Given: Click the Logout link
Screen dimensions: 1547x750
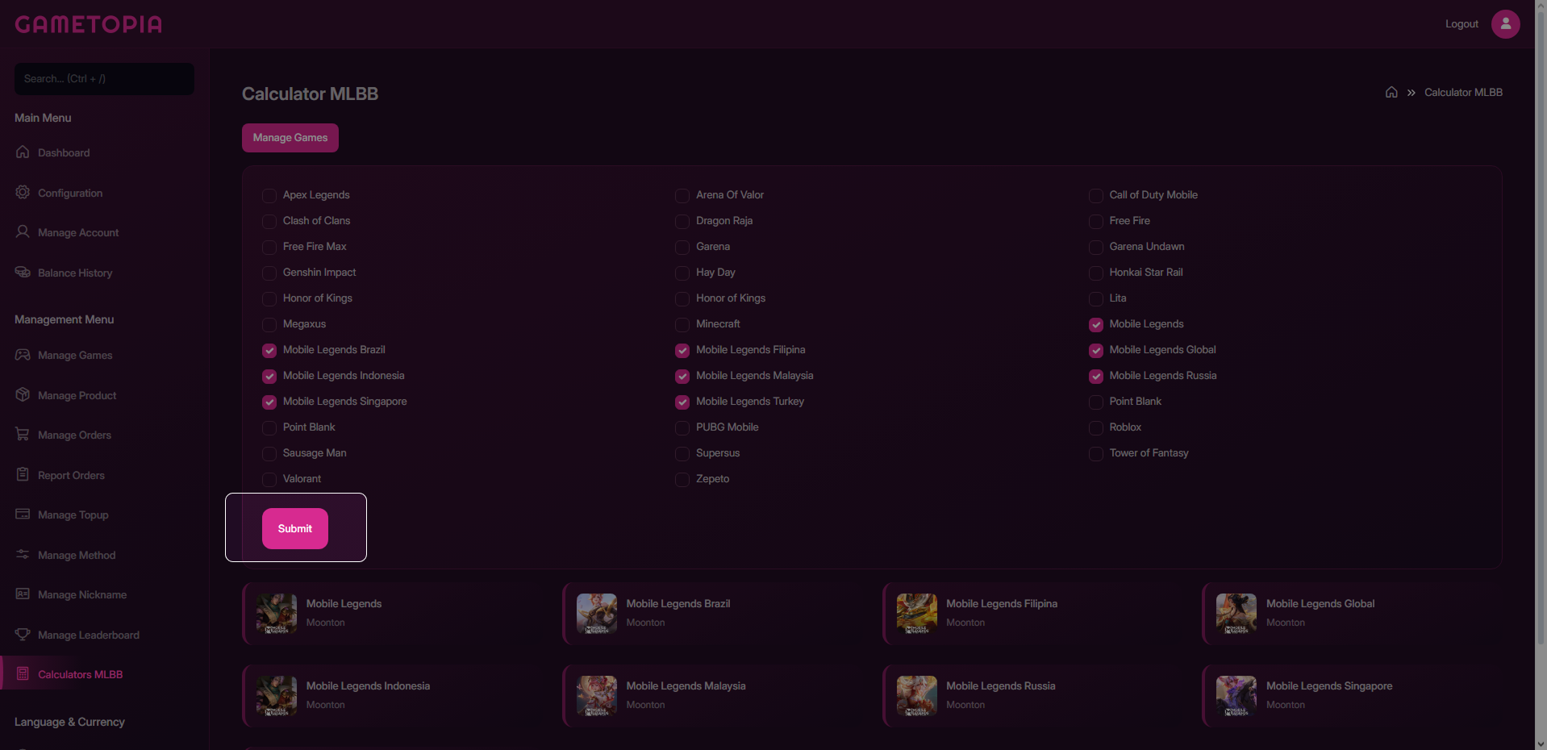Looking at the screenshot, I should 1462,23.
